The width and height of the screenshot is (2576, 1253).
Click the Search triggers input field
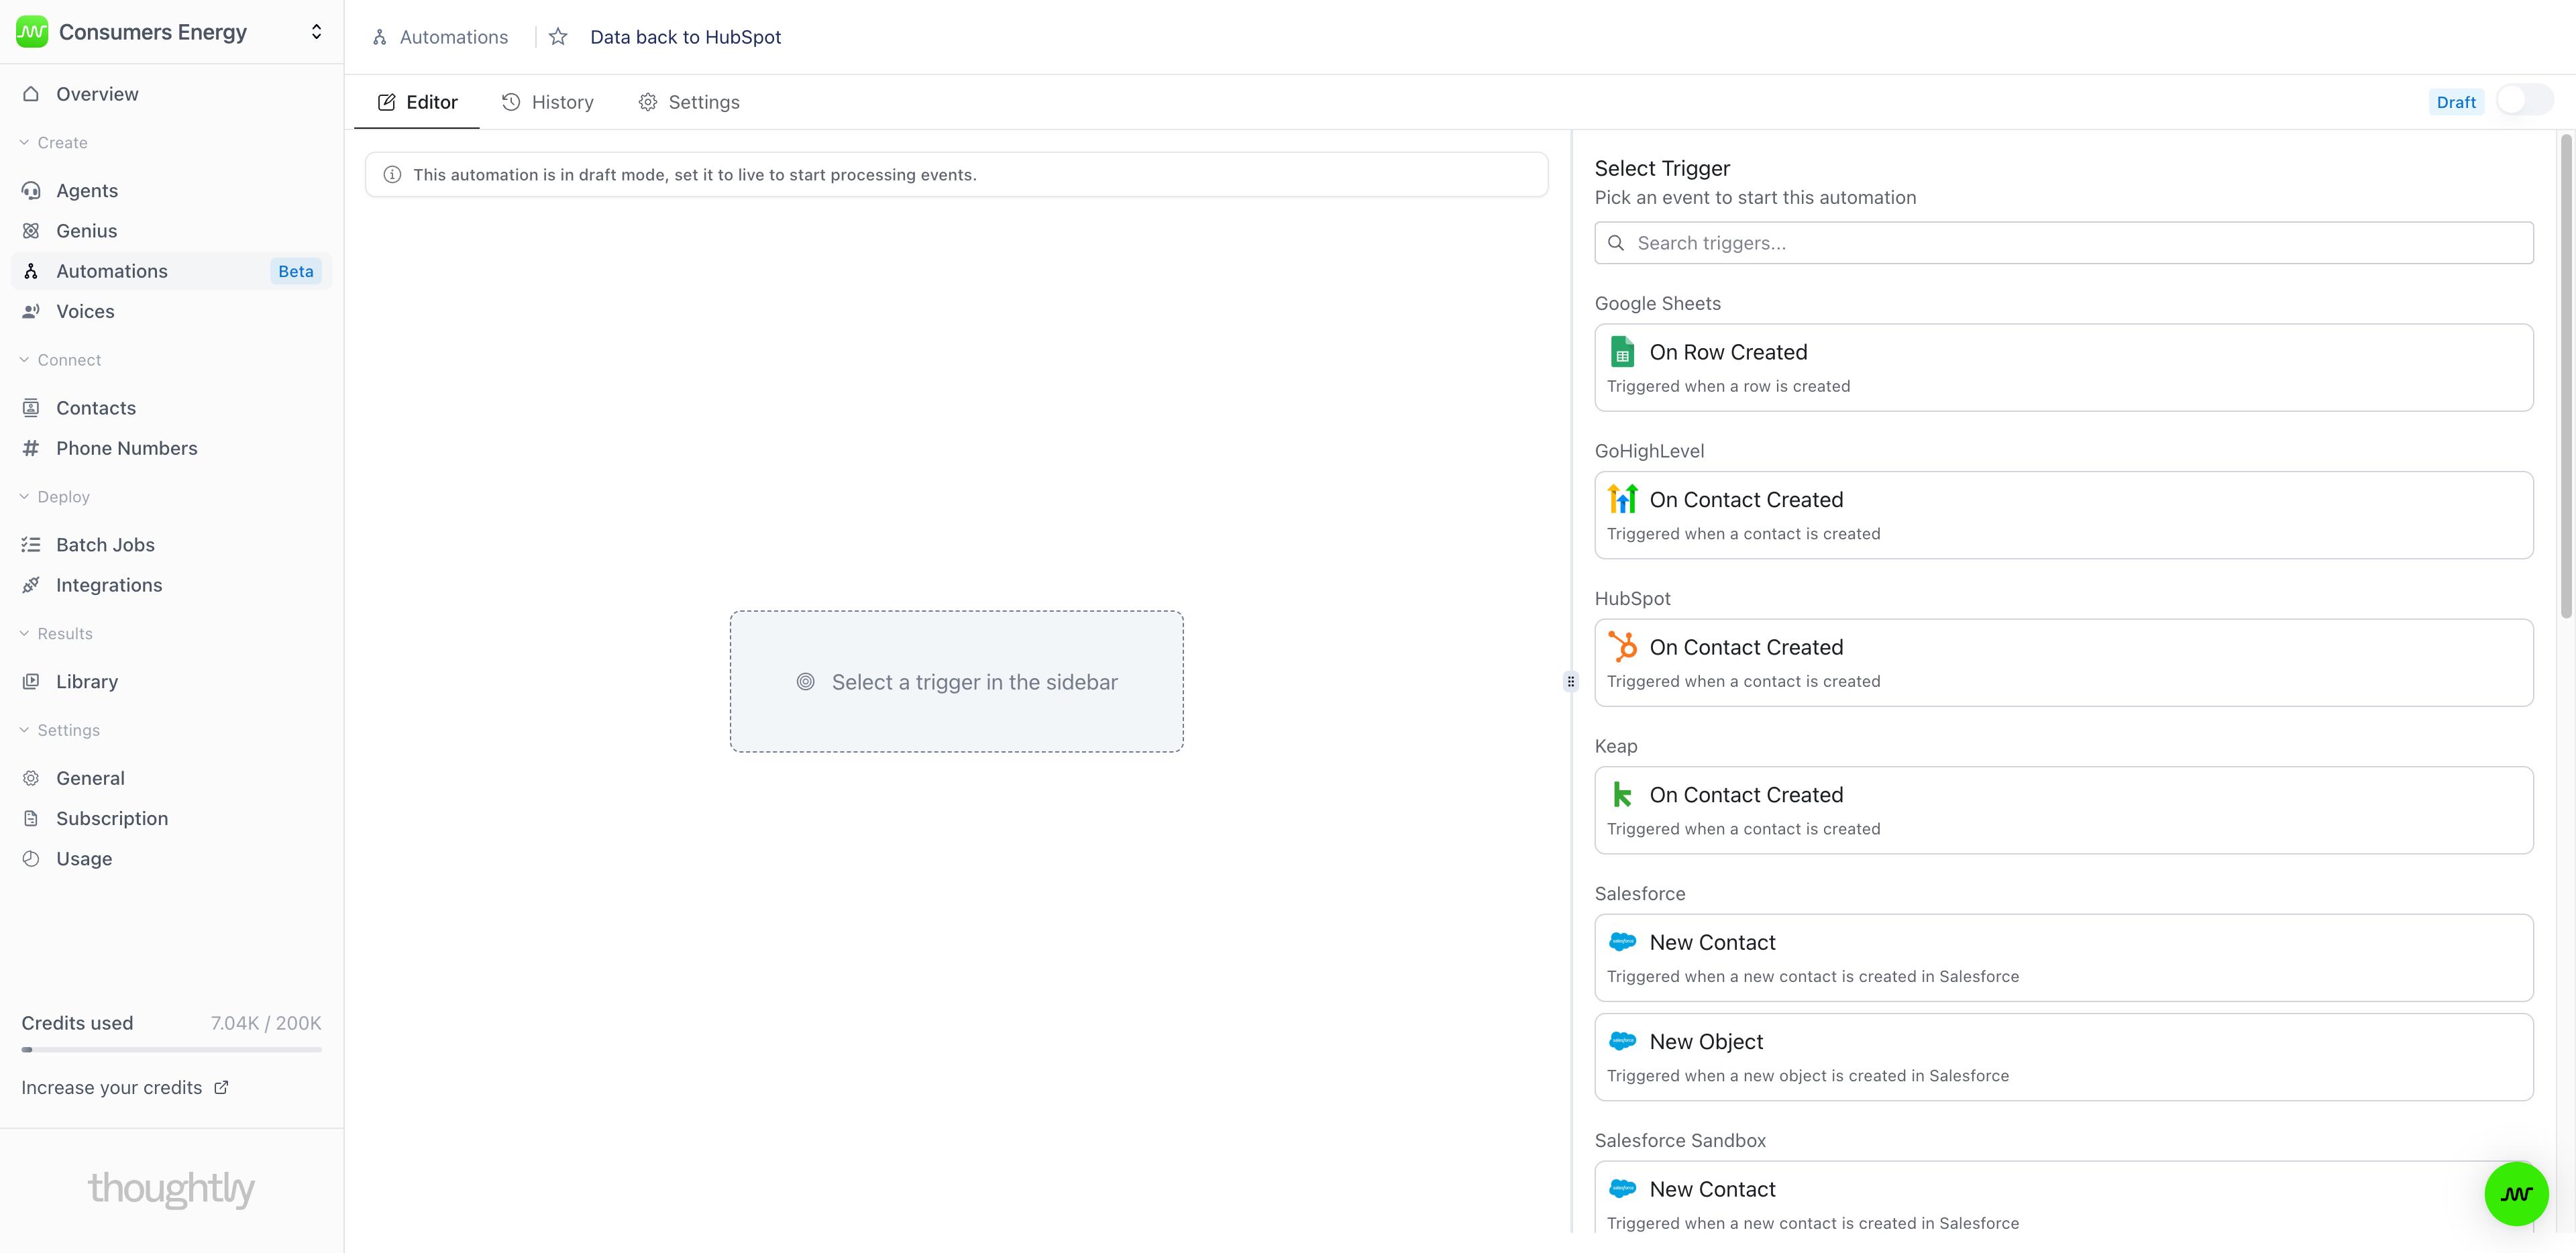2063,243
